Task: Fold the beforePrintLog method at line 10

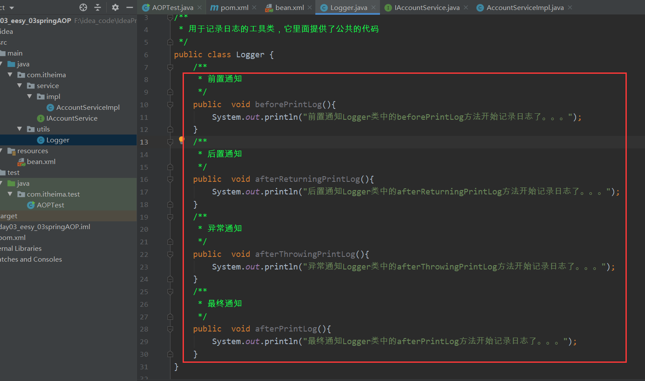Action: click(x=170, y=105)
